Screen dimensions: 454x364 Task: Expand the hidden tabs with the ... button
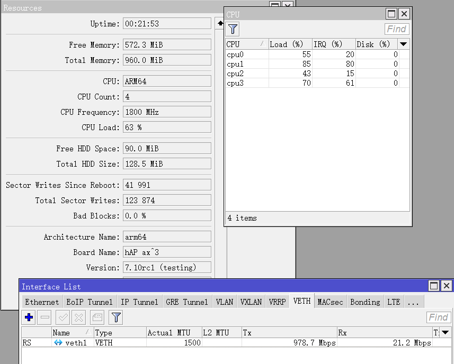413,302
